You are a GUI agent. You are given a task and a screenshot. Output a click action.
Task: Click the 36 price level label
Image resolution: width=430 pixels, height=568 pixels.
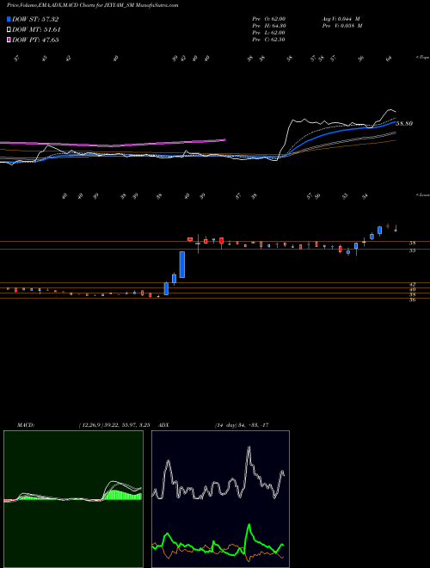coord(412,300)
